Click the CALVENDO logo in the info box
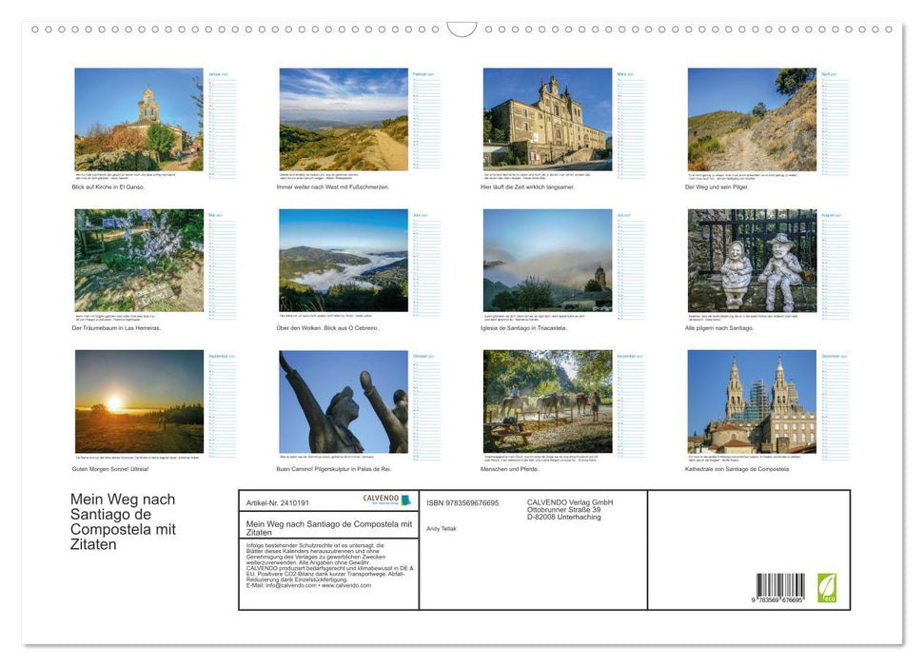 (x=386, y=499)
